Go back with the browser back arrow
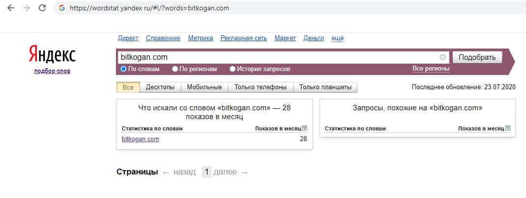 (11, 8)
